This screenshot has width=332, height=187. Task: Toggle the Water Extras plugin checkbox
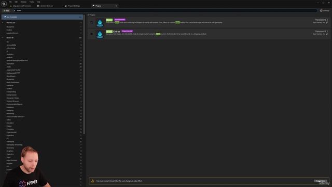(91, 34)
